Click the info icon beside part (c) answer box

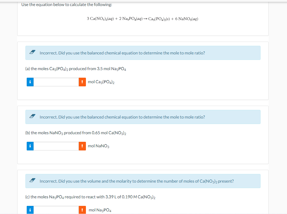(30, 210)
